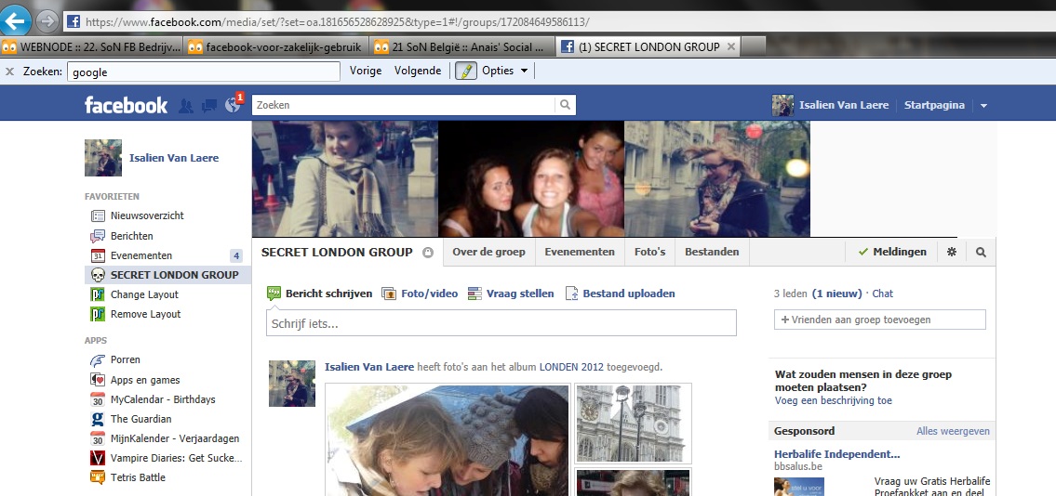Screen dimensions: 1056x496
Task: Select the Evenementen group tab
Action: coord(579,252)
